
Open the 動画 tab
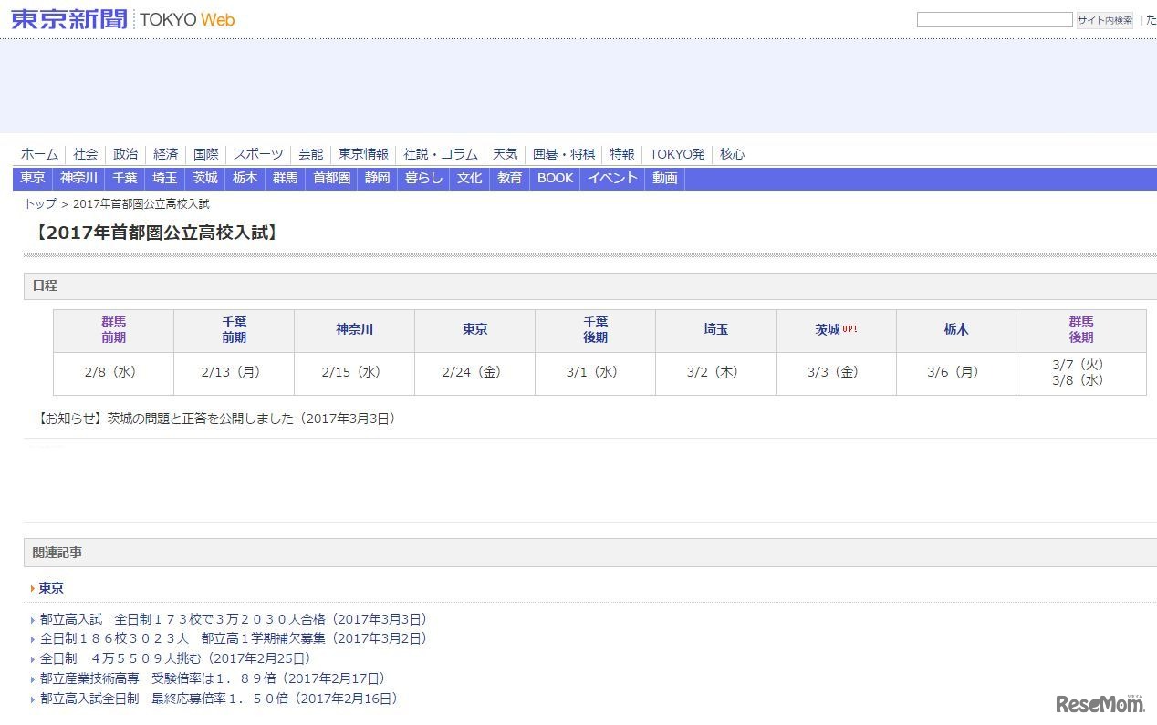tap(664, 178)
